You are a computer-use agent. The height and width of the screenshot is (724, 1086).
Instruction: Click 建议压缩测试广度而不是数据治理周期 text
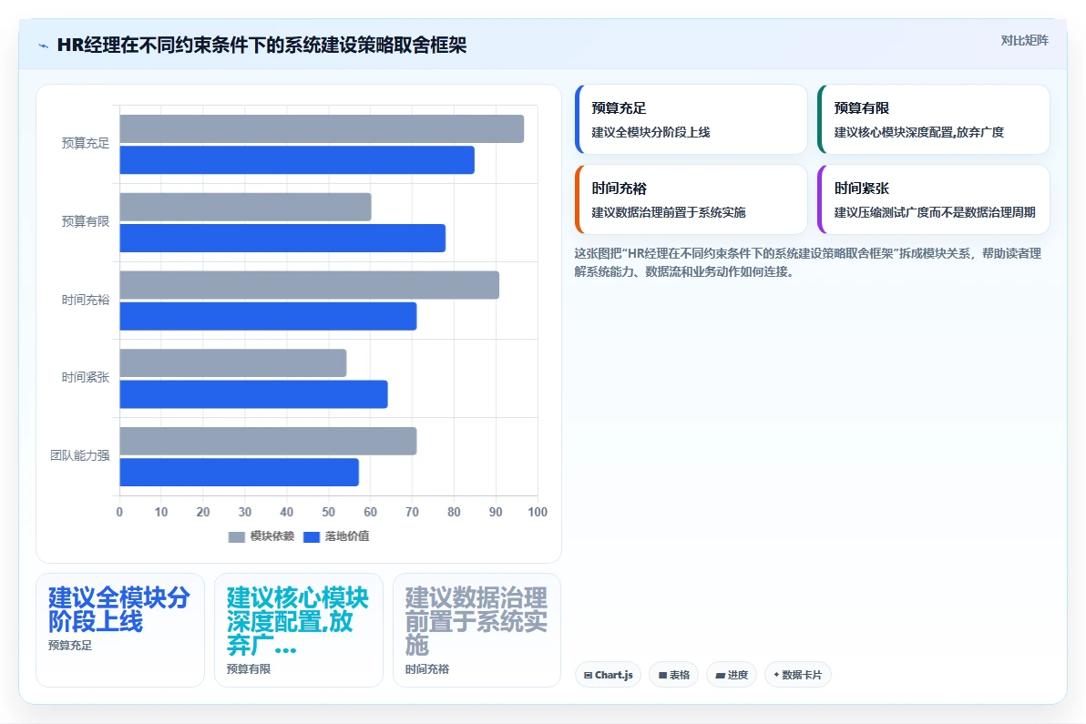pos(935,212)
